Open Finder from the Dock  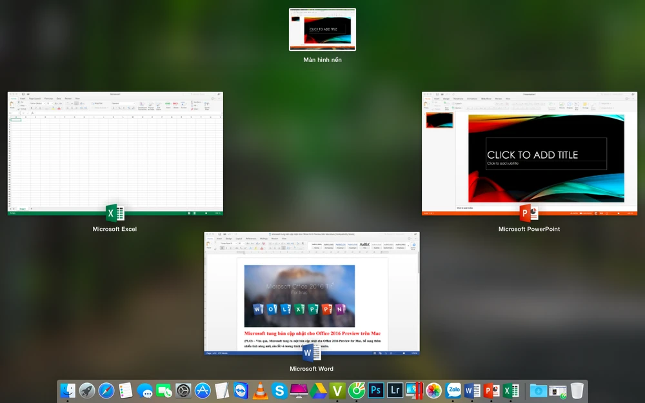[66, 390]
